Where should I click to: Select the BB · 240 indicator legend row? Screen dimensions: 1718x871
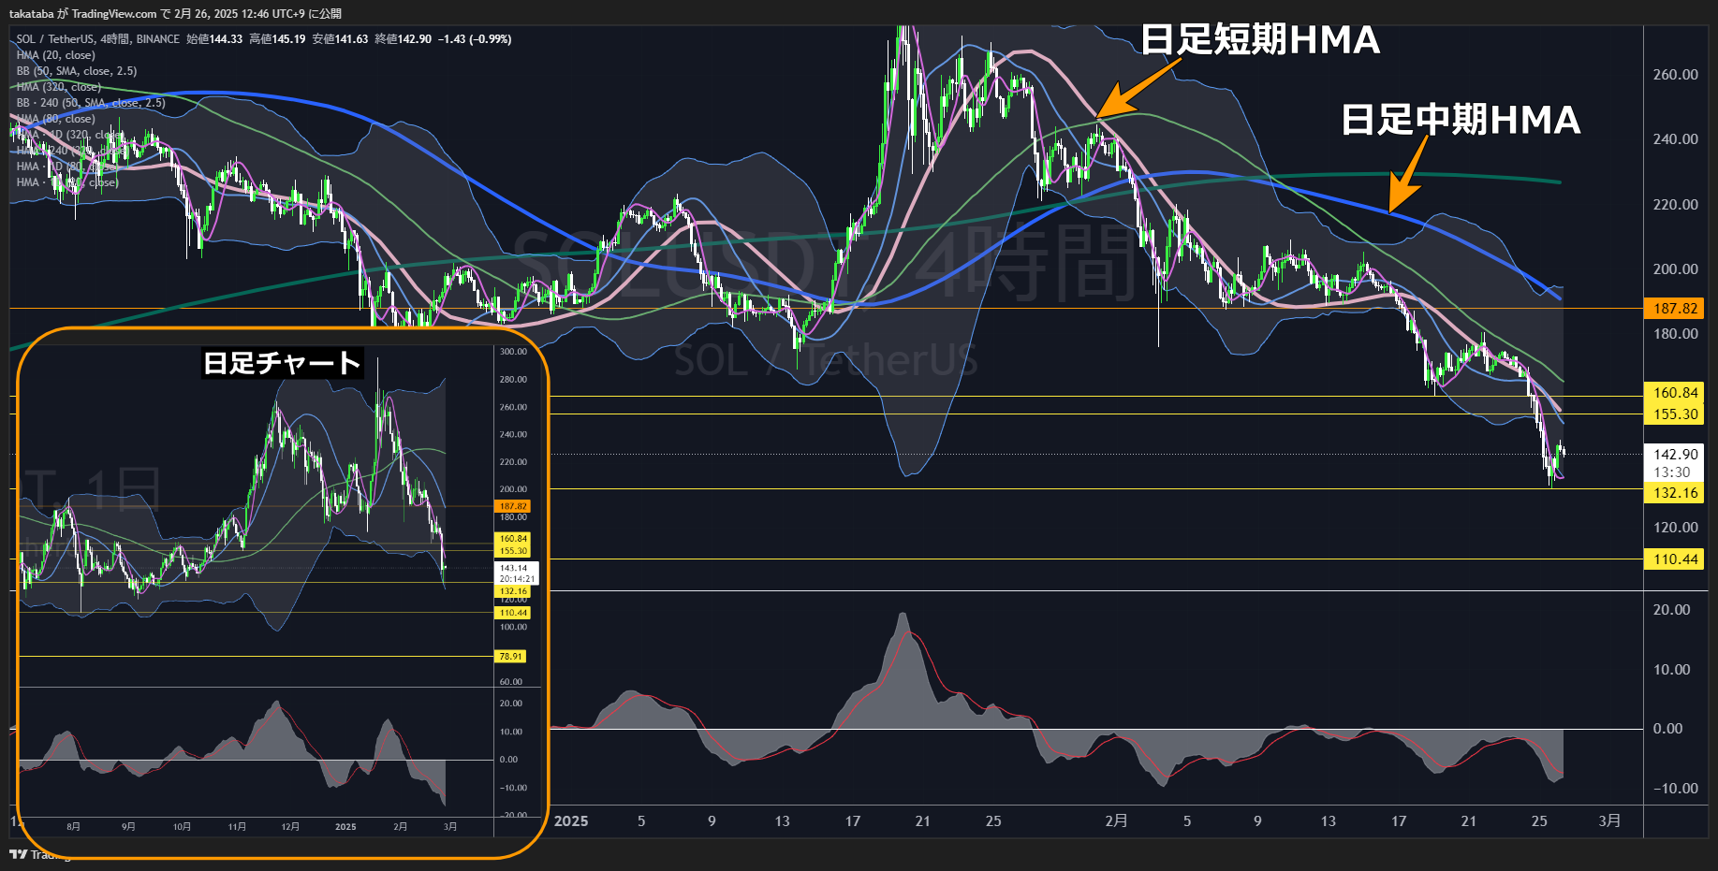click(90, 103)
